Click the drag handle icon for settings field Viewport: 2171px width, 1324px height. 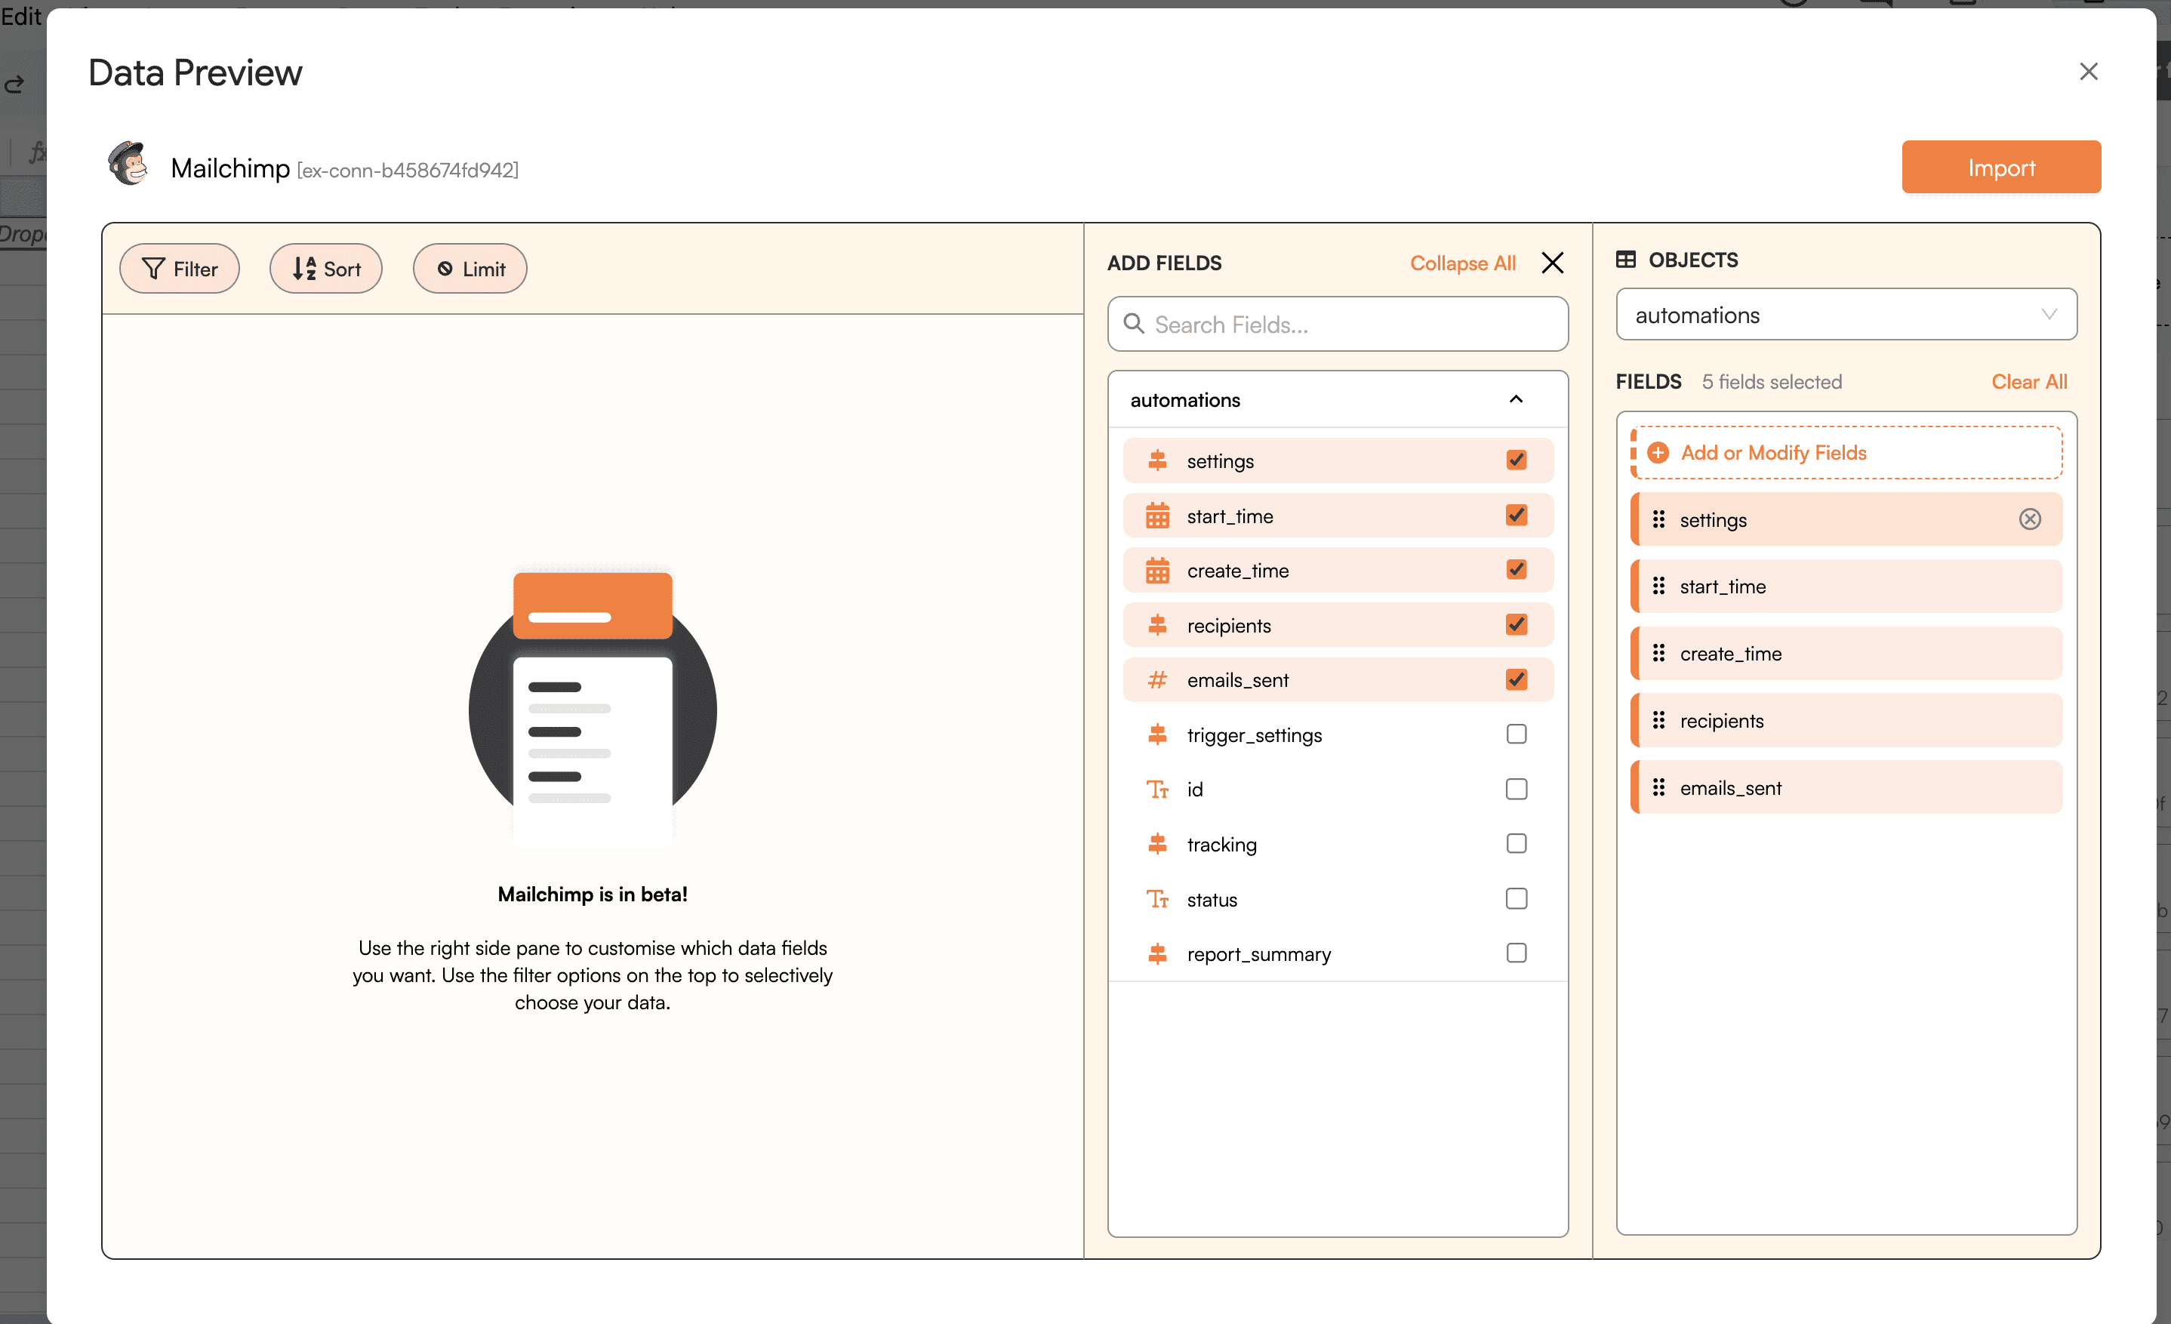coord(1659,519)
